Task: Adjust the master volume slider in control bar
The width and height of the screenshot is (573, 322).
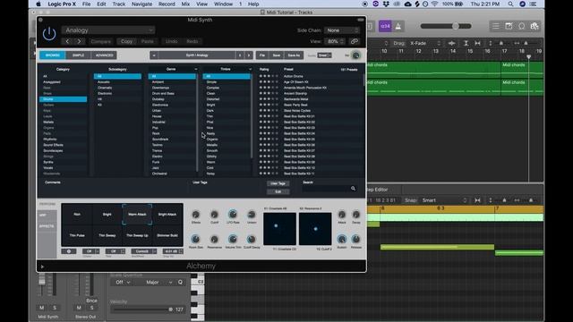Action: (x=446, y=26)
